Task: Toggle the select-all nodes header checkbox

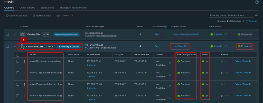Action: tap(18, 55)
